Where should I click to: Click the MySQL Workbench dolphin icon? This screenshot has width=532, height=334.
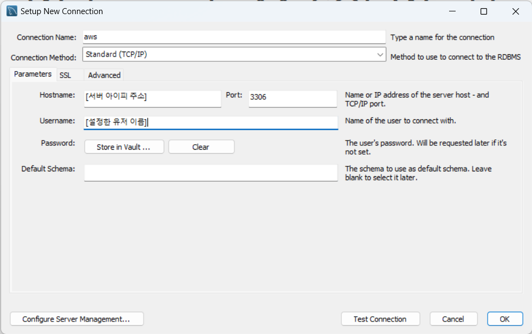point(11,11)
